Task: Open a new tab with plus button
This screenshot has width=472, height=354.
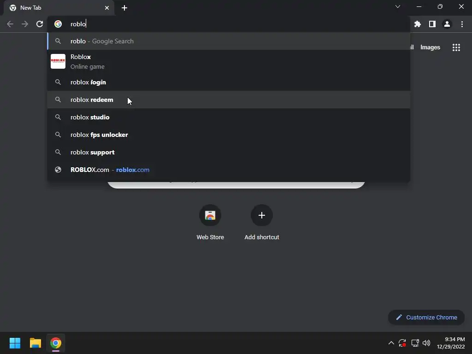Action: (124, 8)
